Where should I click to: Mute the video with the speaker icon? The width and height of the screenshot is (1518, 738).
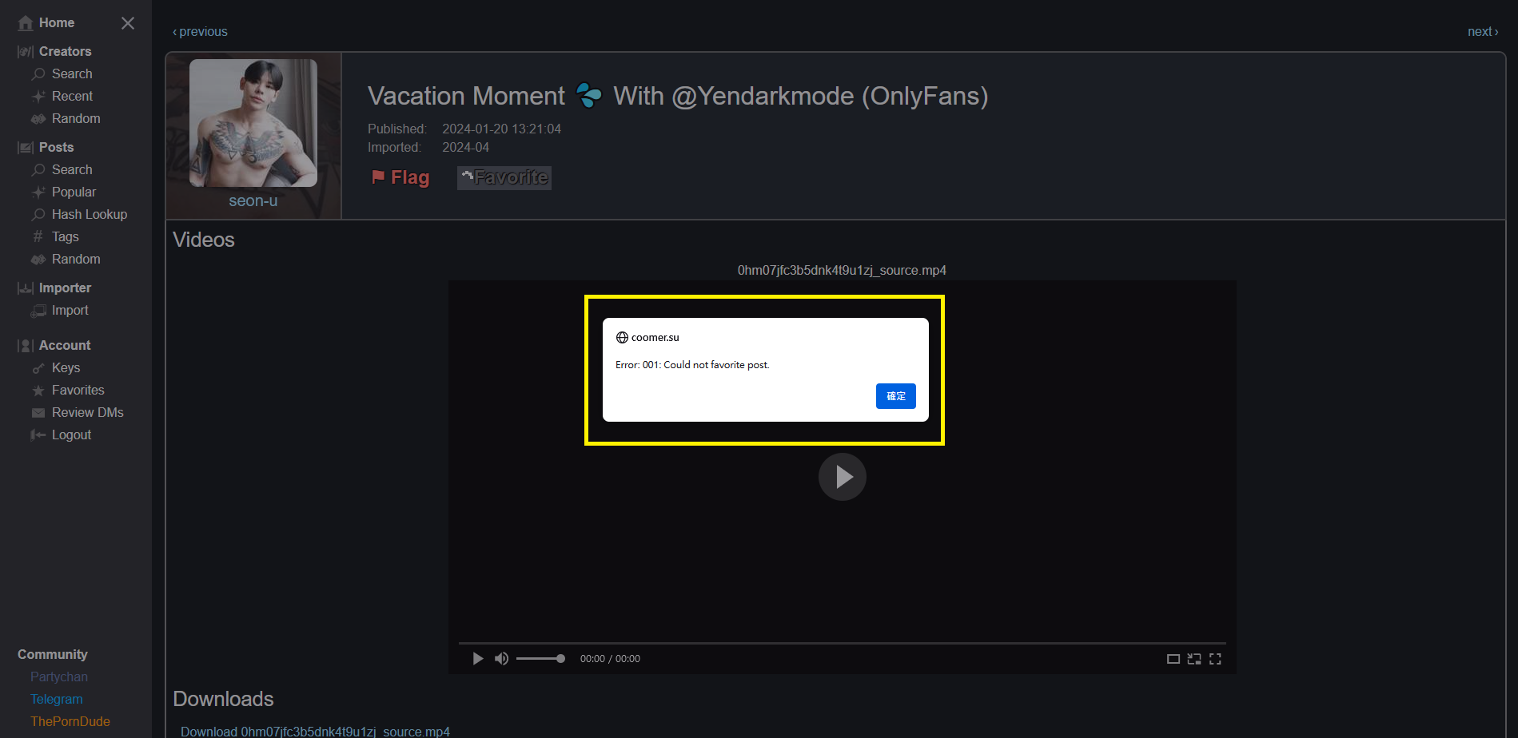501,659
